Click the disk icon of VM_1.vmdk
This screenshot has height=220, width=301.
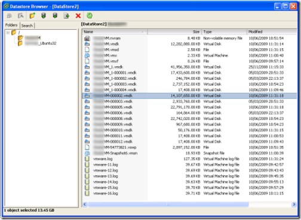tap(87, 67)
